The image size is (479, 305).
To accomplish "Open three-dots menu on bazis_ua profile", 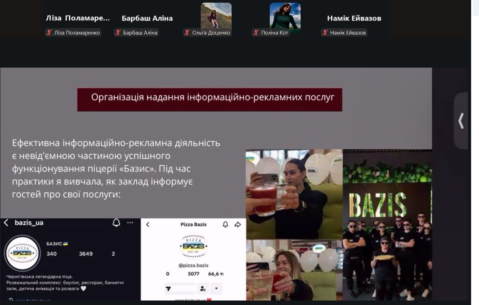I will [x=130, y=223].
